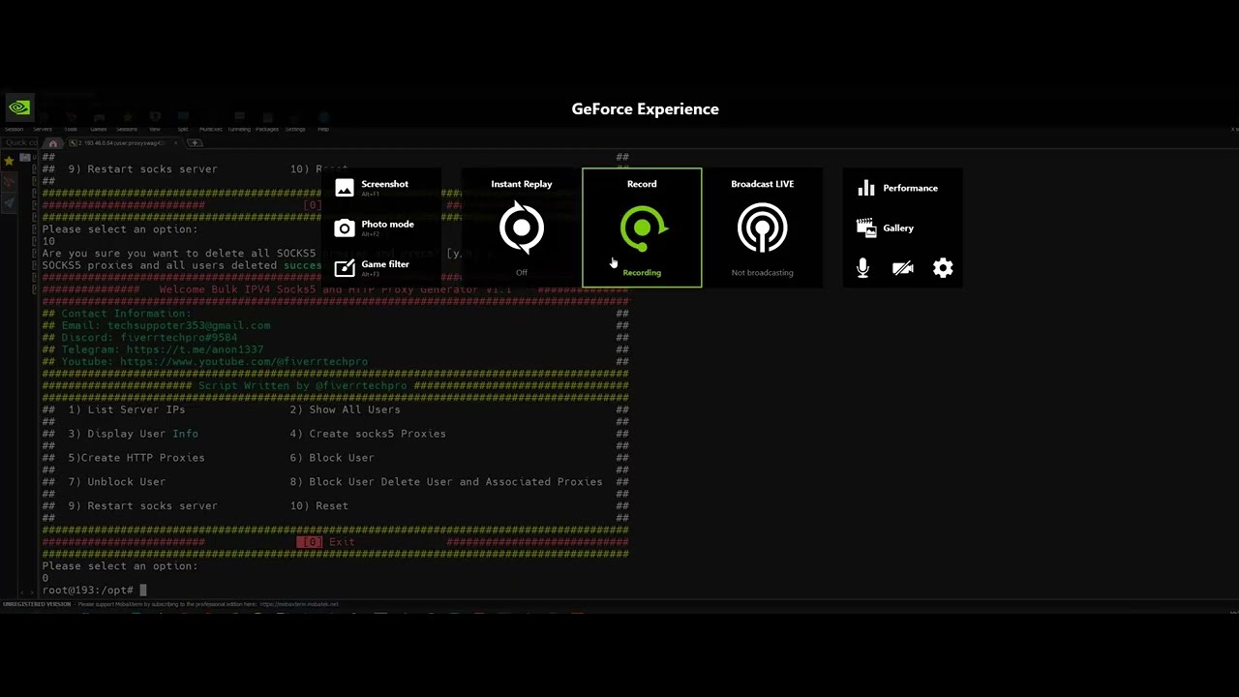The width and height of the screenshot is (1239, 697).
Task: Click Settings in MobaXterm toolbar
Action: coord(295,125)
